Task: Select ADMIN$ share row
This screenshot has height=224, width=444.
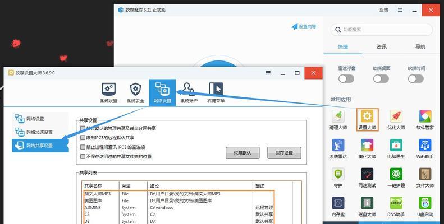Action: click(179, 208)
